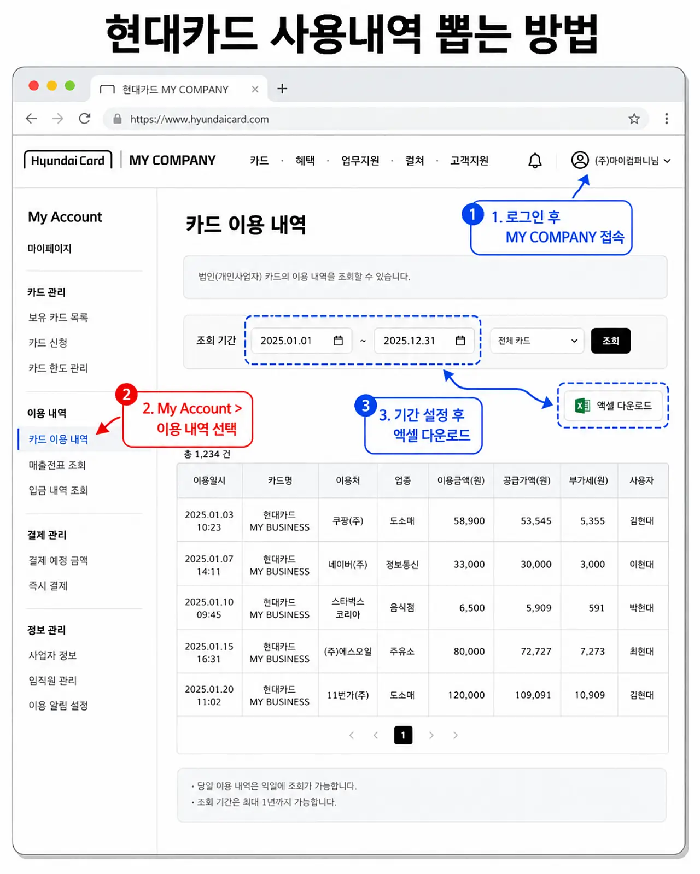Click the padlock site info icon

(x=117, y=119)
